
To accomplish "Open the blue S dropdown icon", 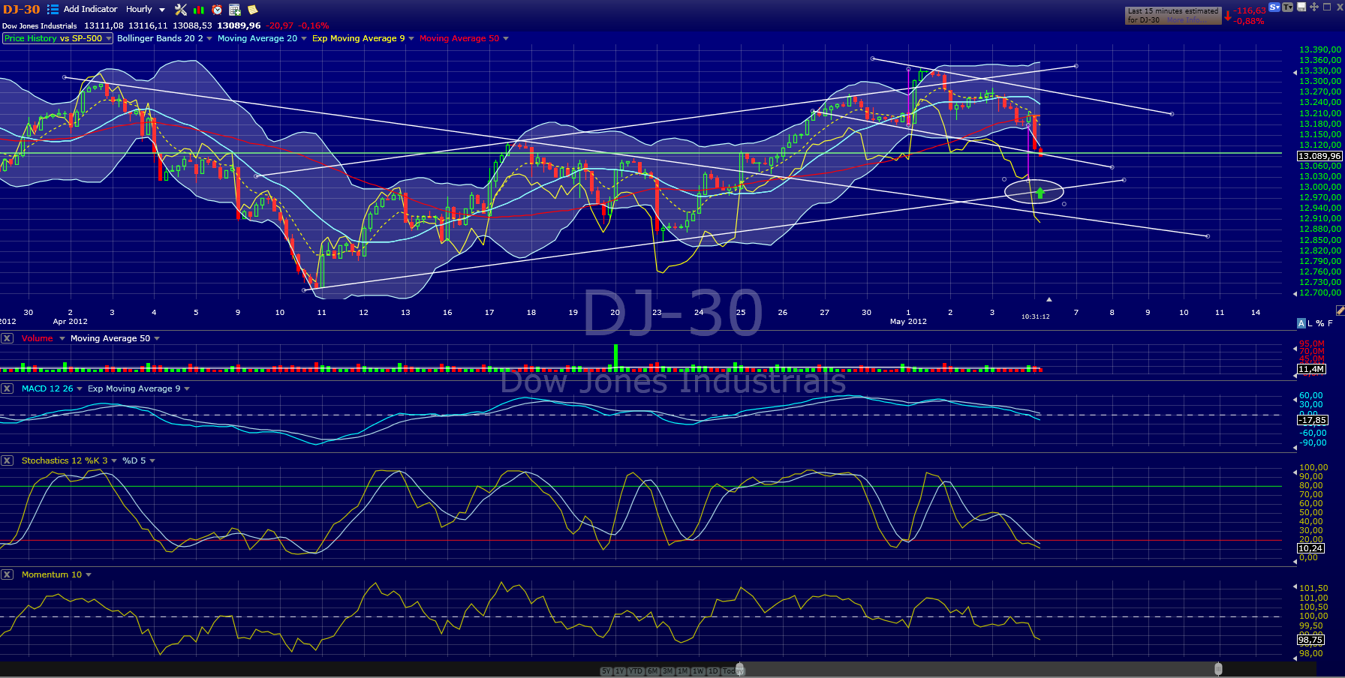I will tap(1274, 7).
